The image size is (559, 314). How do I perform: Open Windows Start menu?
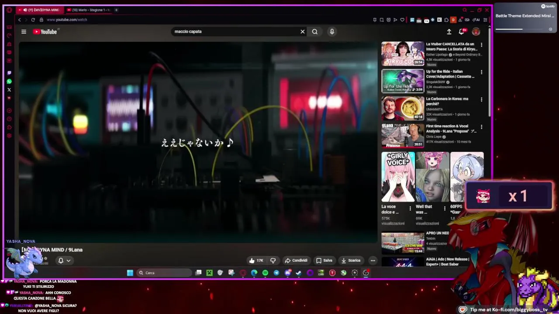[130, 273]
